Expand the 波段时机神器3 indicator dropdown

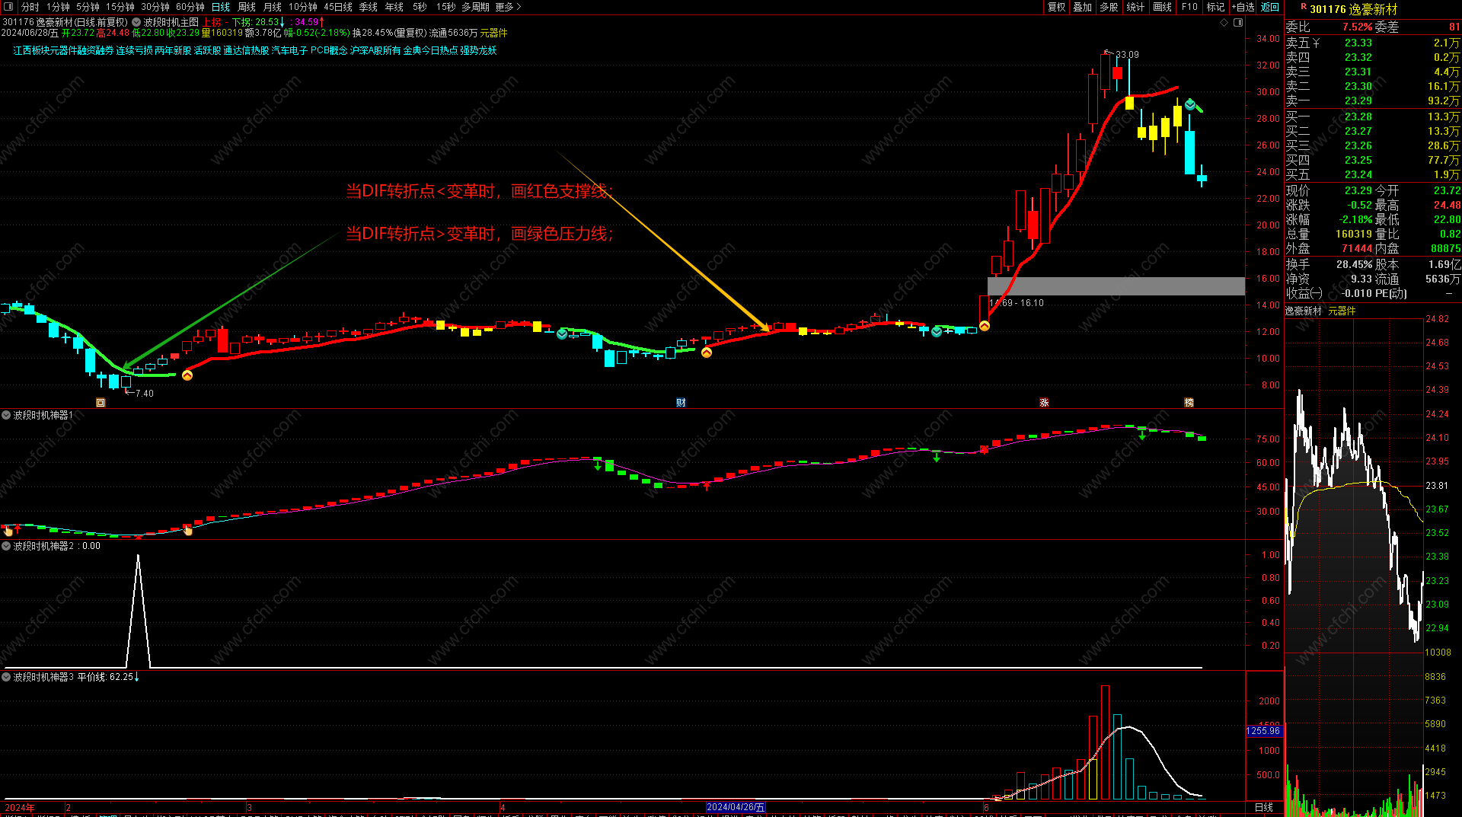[7, 677]
